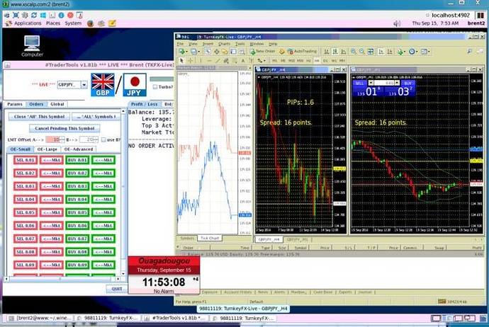Open Firefox from the GNOME panel
Image resolution: width=489 pixels, height=327 pixels.
(91, 23)
